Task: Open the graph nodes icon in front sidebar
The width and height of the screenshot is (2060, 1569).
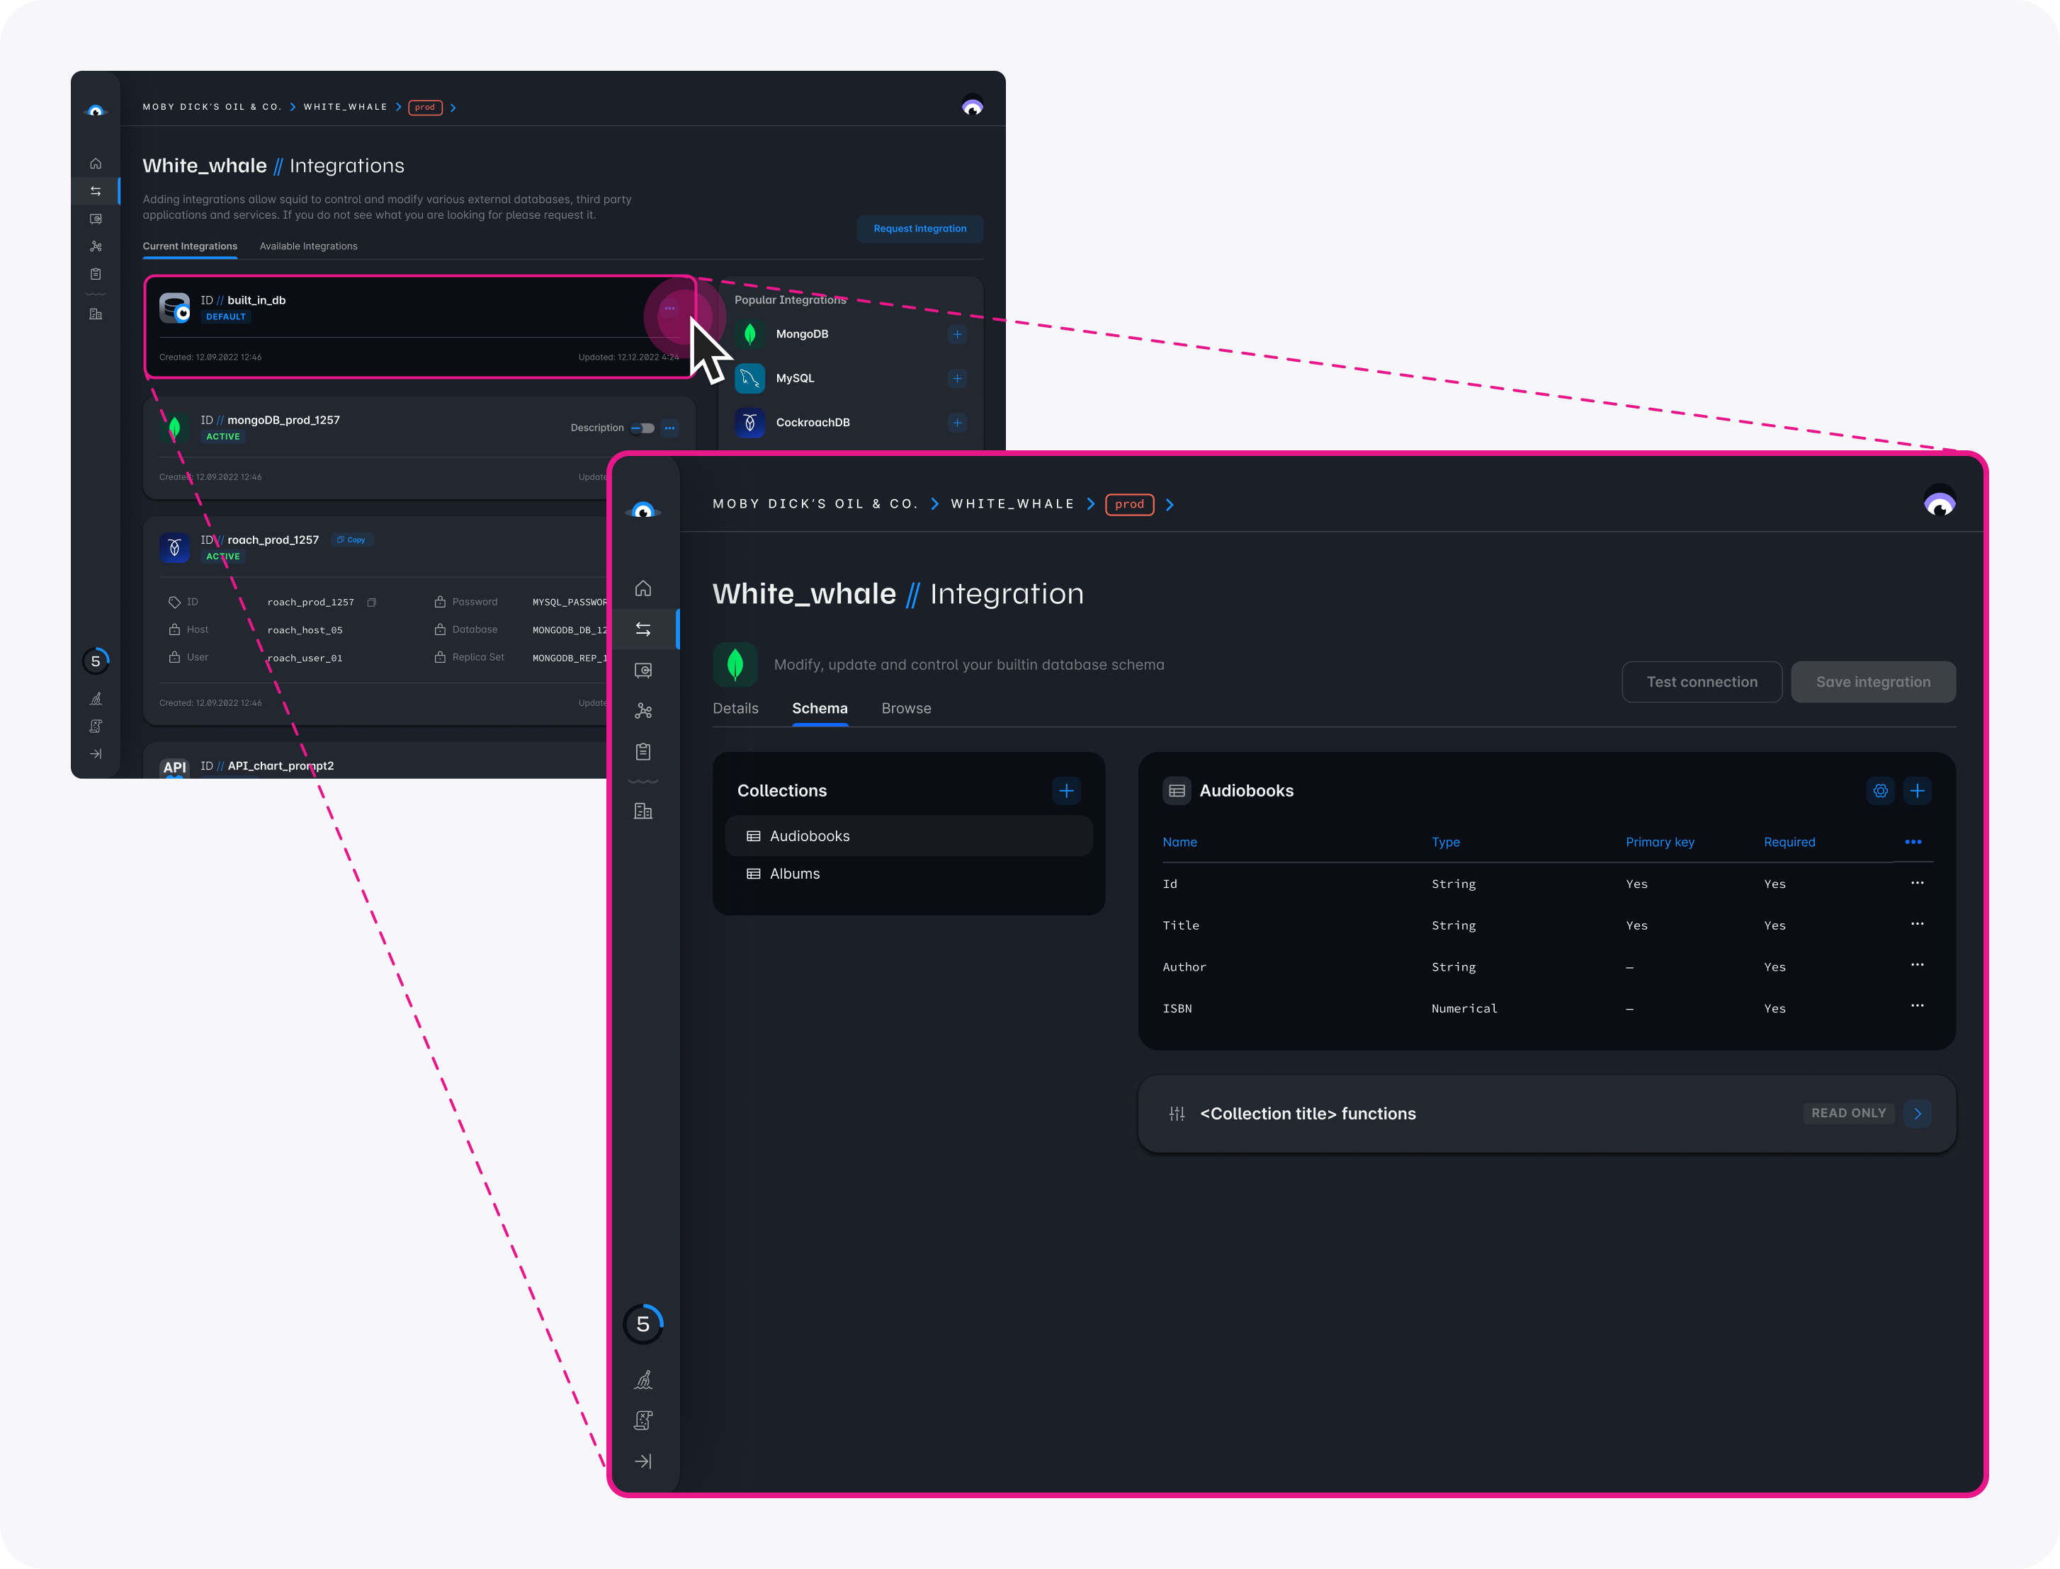Action: [x=643, y=711]
